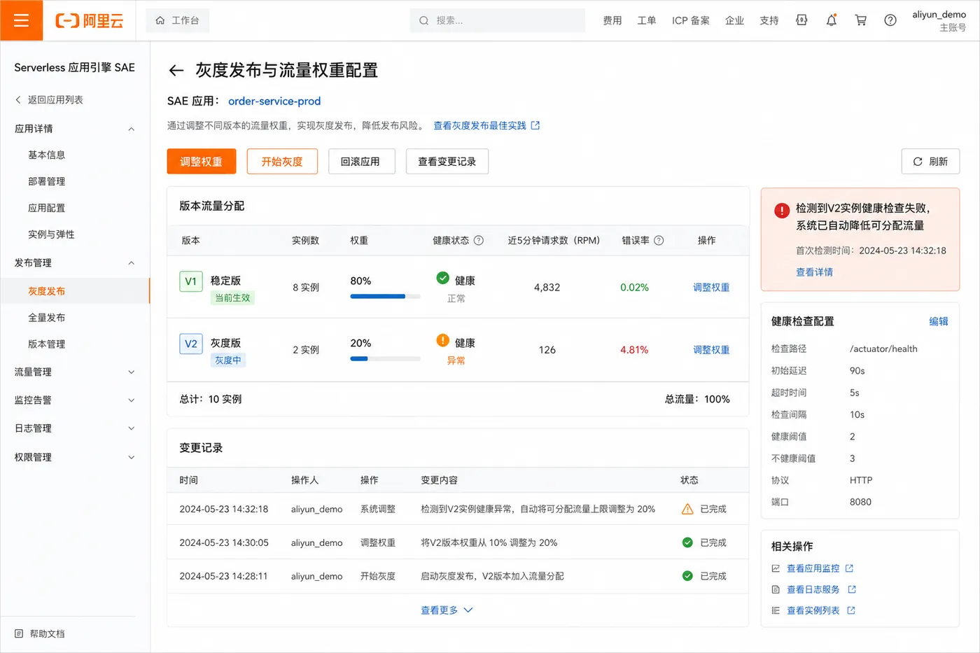The width and height of the screenshot is (980, 653).
Task: Click the home icon in workbench button
Action: [x=160, y=20]
